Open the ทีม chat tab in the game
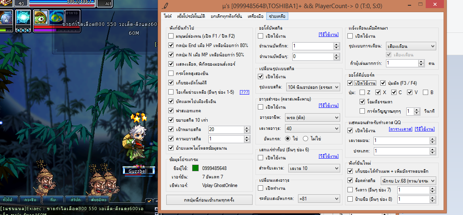This screenshot has height=215, width=463. pos(53,200)
